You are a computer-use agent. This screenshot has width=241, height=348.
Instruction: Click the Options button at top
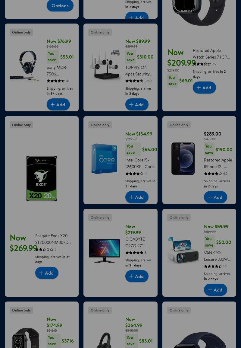click(x=60, y=5)
